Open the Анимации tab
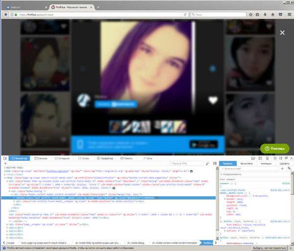Image resolution: width=294 pixels, height=251 pixels. click(266, 164)
